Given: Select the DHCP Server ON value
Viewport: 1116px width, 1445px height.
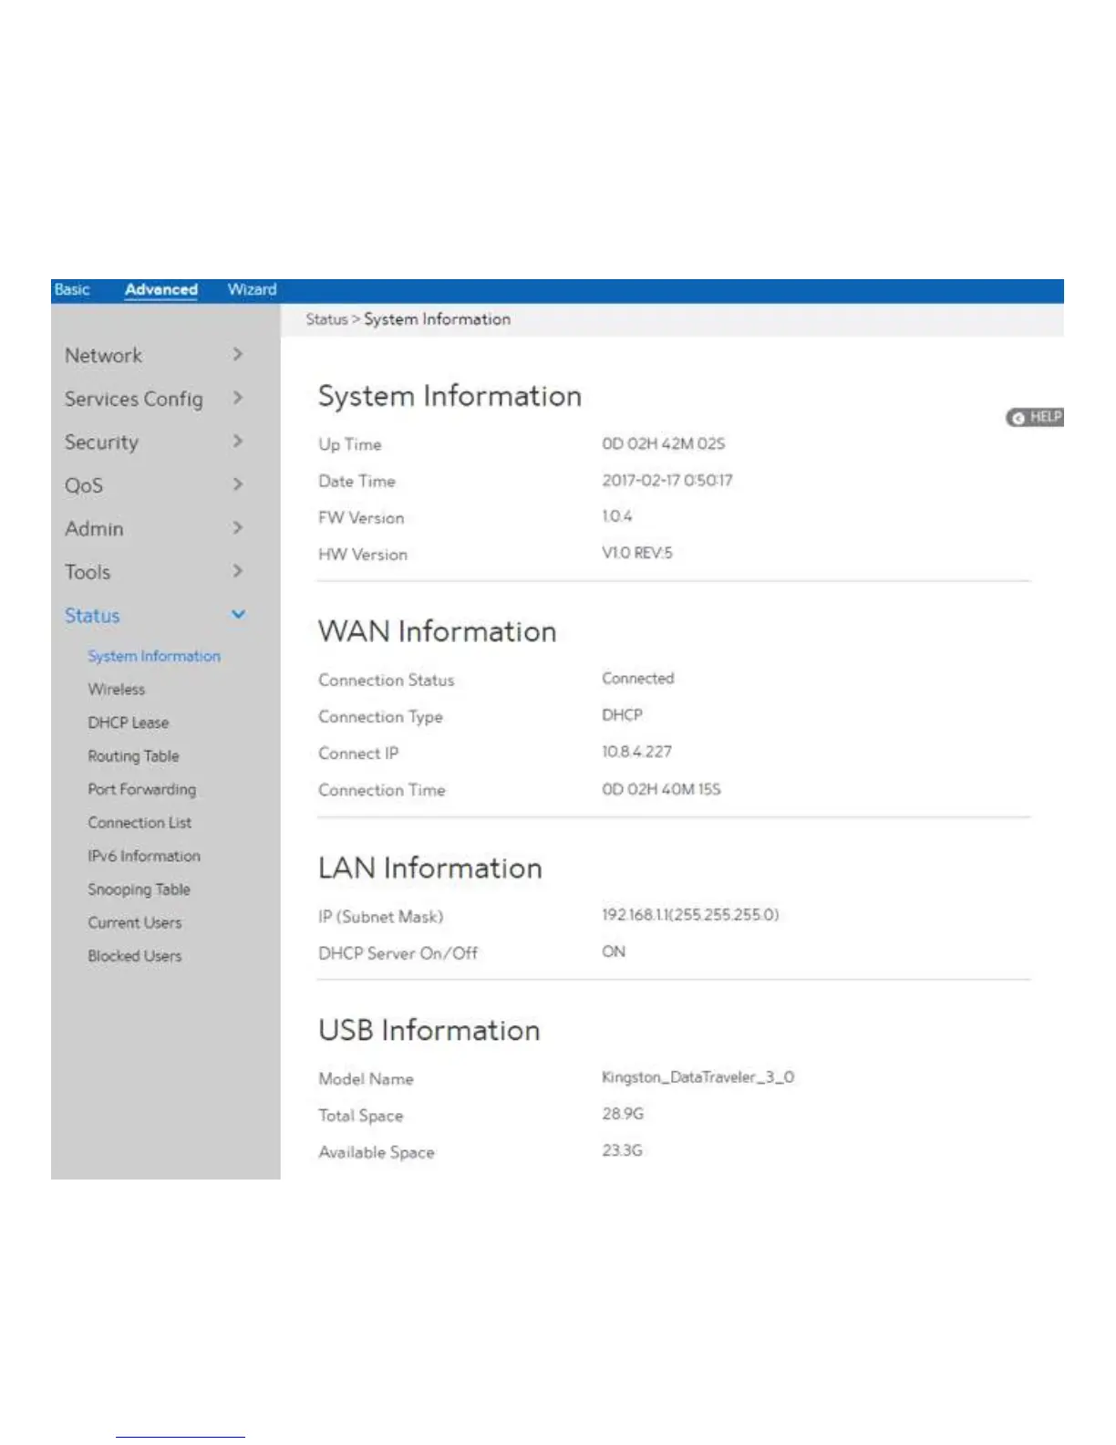Looking at the screenshot, I should click(x=614, y=951).
